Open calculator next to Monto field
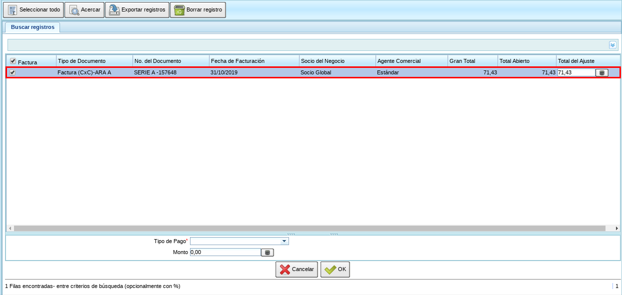The height and width of the screenshot is (295, 622). (267, 252)
